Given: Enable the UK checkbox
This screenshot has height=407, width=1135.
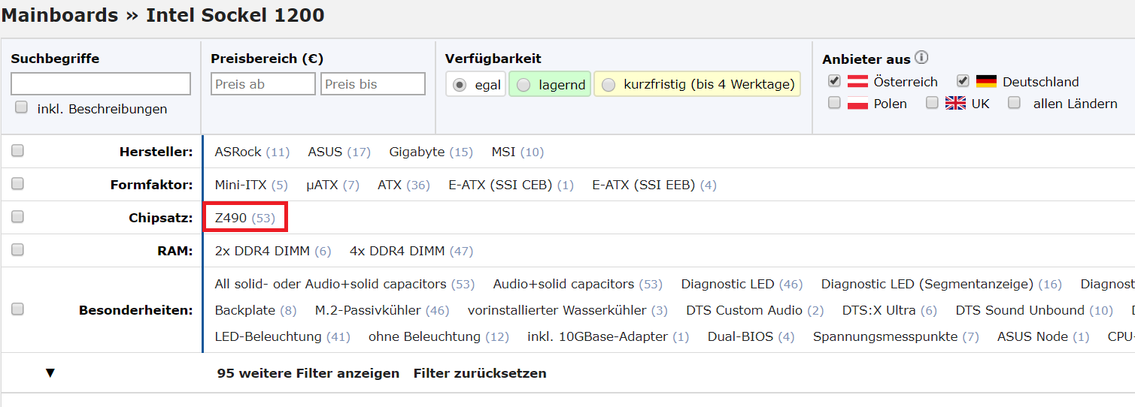Looking at the screenshot, I should 932,103.
